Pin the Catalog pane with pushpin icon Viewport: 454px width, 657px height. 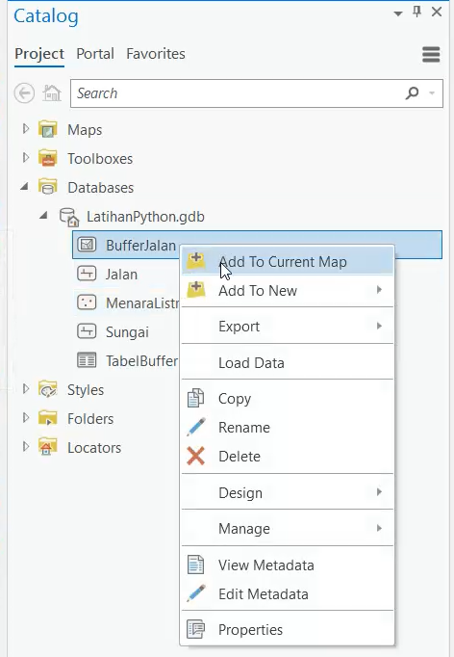coord(416,12)
